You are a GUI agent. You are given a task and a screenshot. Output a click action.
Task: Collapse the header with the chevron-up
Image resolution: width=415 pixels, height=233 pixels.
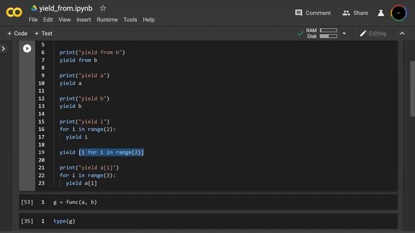pyautogui.click(x=402, y=34)
